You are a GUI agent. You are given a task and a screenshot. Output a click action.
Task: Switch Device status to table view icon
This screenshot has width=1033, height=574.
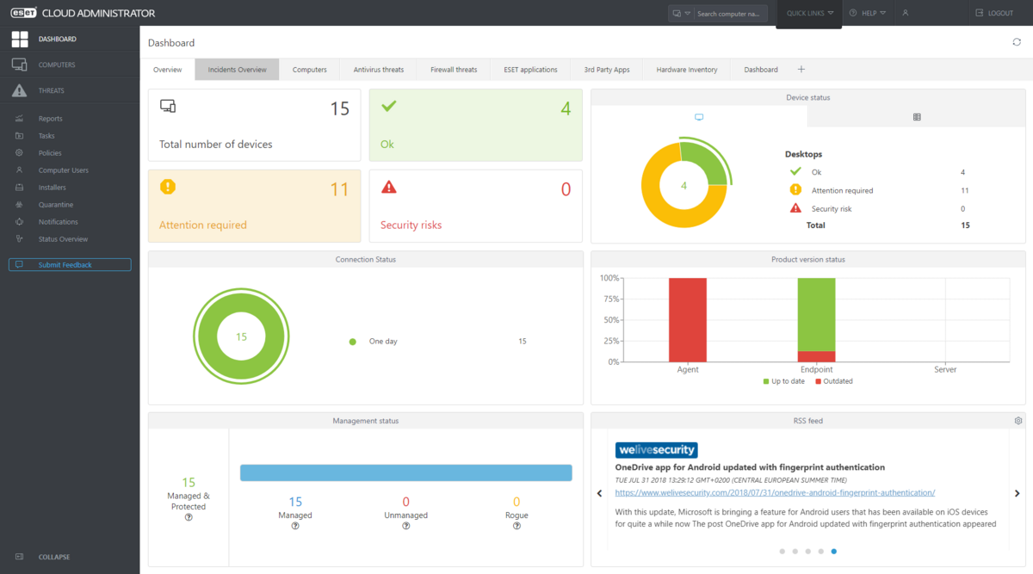917,117
